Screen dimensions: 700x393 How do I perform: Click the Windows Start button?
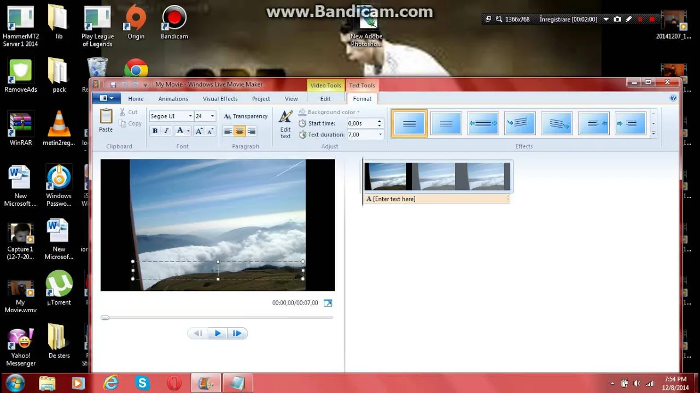15,383
